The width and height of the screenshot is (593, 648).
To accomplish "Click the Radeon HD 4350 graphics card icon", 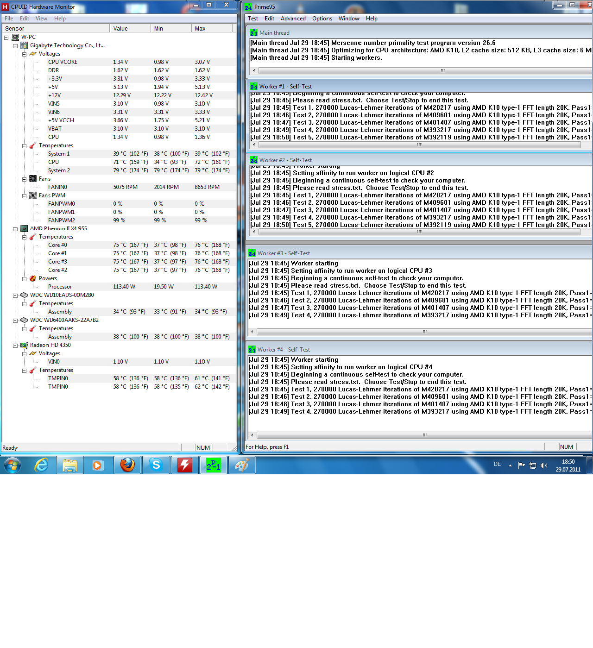I will pyautogui.click(x=24, y=345).
